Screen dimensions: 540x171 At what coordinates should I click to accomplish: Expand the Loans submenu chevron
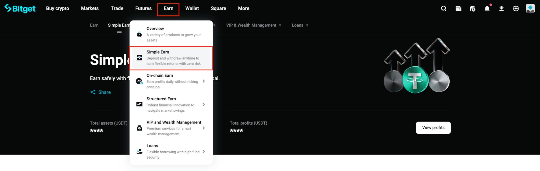pyautogui.click(x=204, y=151)
